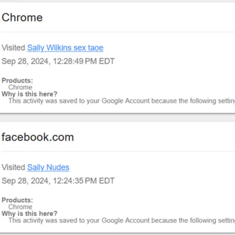This screenshot has height=235, width=235.
Task: Click 'Chrome' product entry under facebook.com card
Action: pos(20,207)
